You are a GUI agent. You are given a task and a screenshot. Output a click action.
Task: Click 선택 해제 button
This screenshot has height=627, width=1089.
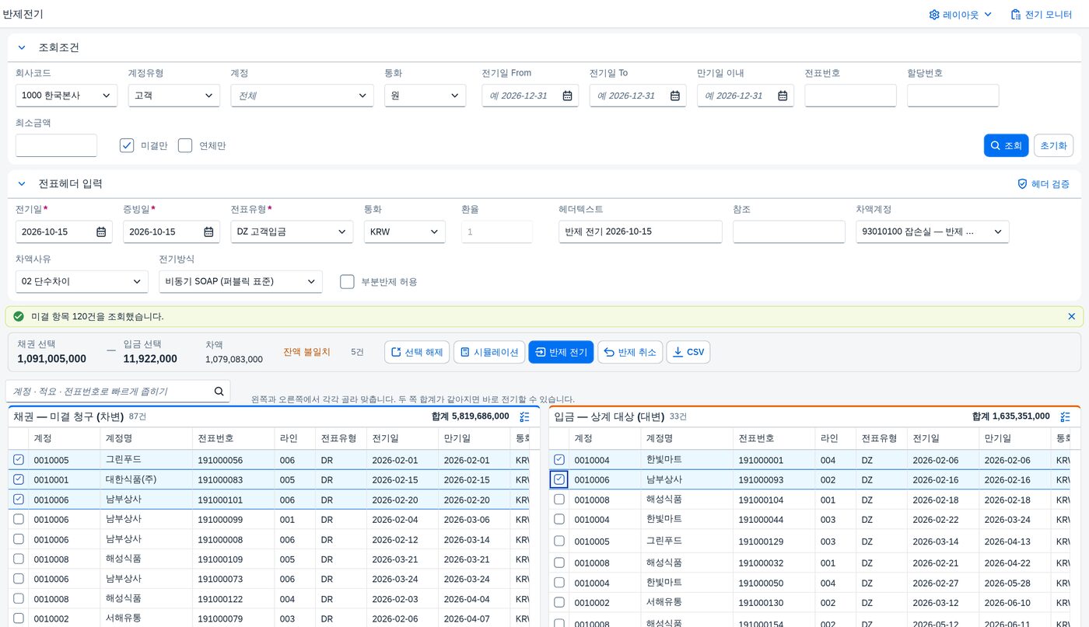(417, 352)
